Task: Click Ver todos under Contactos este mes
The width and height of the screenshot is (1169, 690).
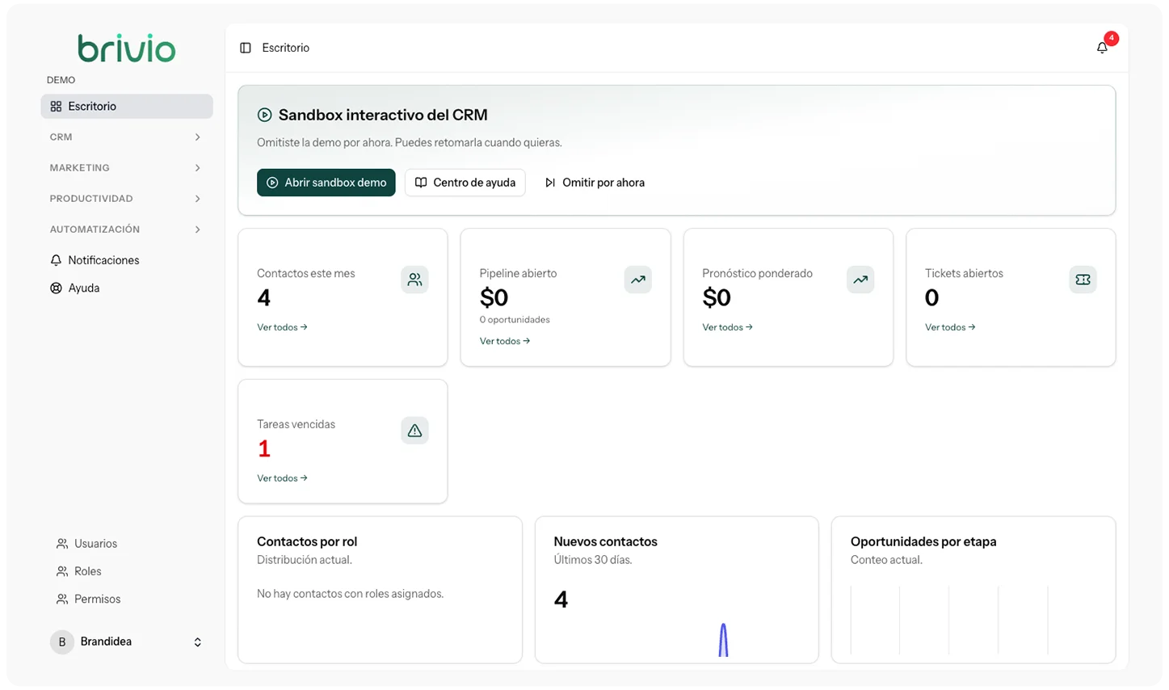Action: click(282, 327)
